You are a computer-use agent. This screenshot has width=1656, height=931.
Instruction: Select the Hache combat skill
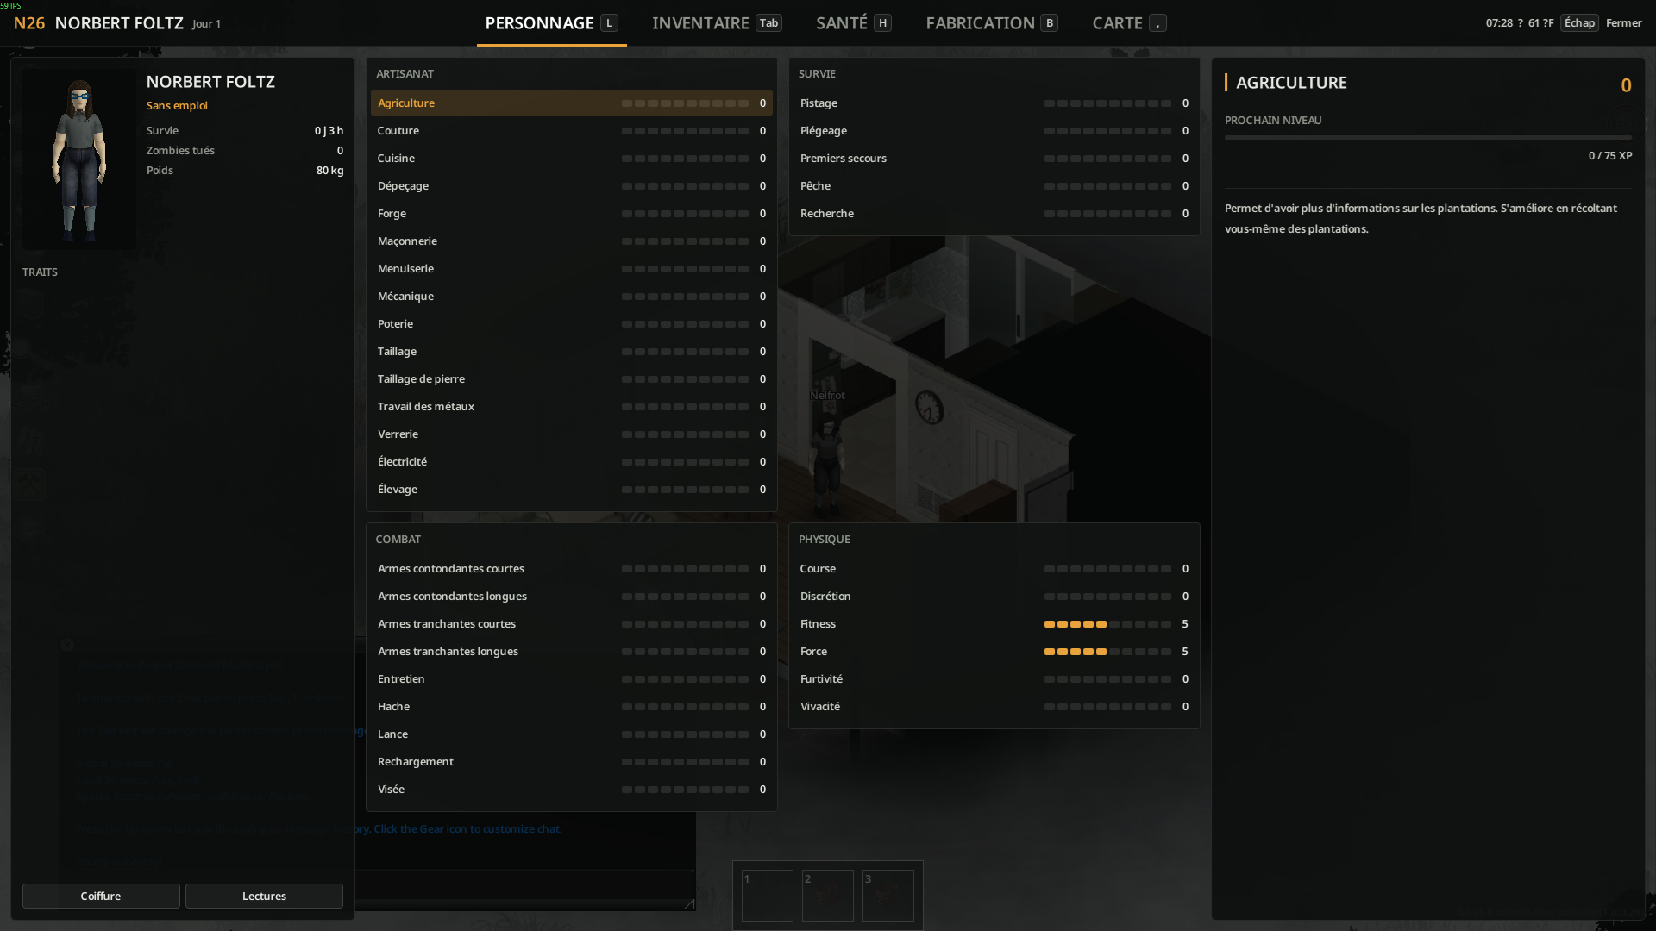coord(572,706)
